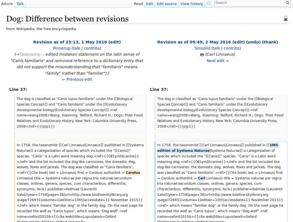Open Pinnerup user page

[x=61, y=48]
